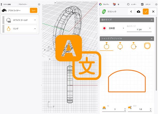Go back using the left chevron icon
Viewport: 158px width, 114px height.
coord(131,12)
